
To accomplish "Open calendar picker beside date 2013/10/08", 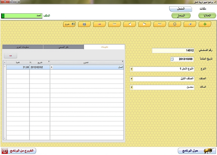I will click(x=172, y=59).
